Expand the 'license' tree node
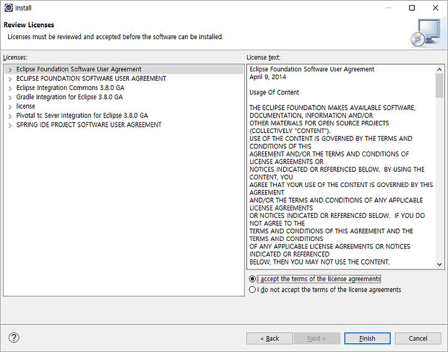Viewport: 448px width, 352px height. tap(10, 107)
